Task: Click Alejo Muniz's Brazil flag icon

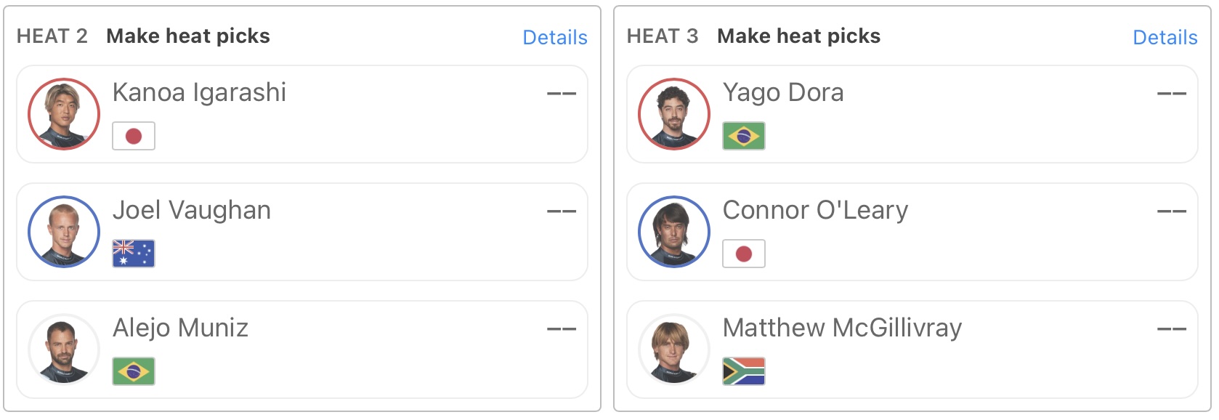Action: pyautogui.click(x=134, y=371)
